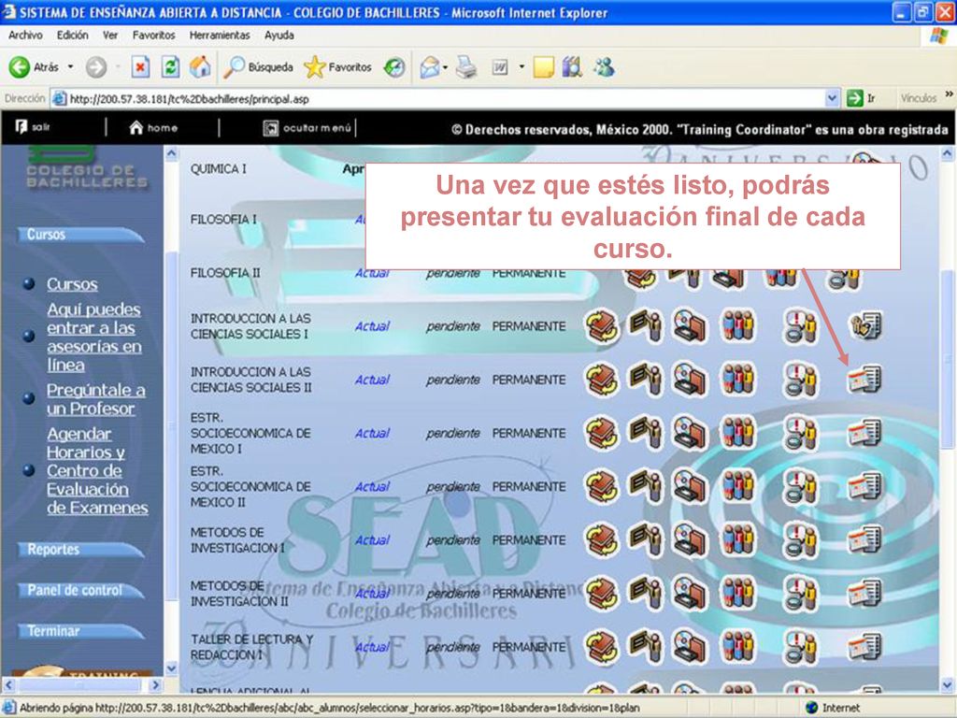Click the Terminar sidebar section

pos(81,631)
